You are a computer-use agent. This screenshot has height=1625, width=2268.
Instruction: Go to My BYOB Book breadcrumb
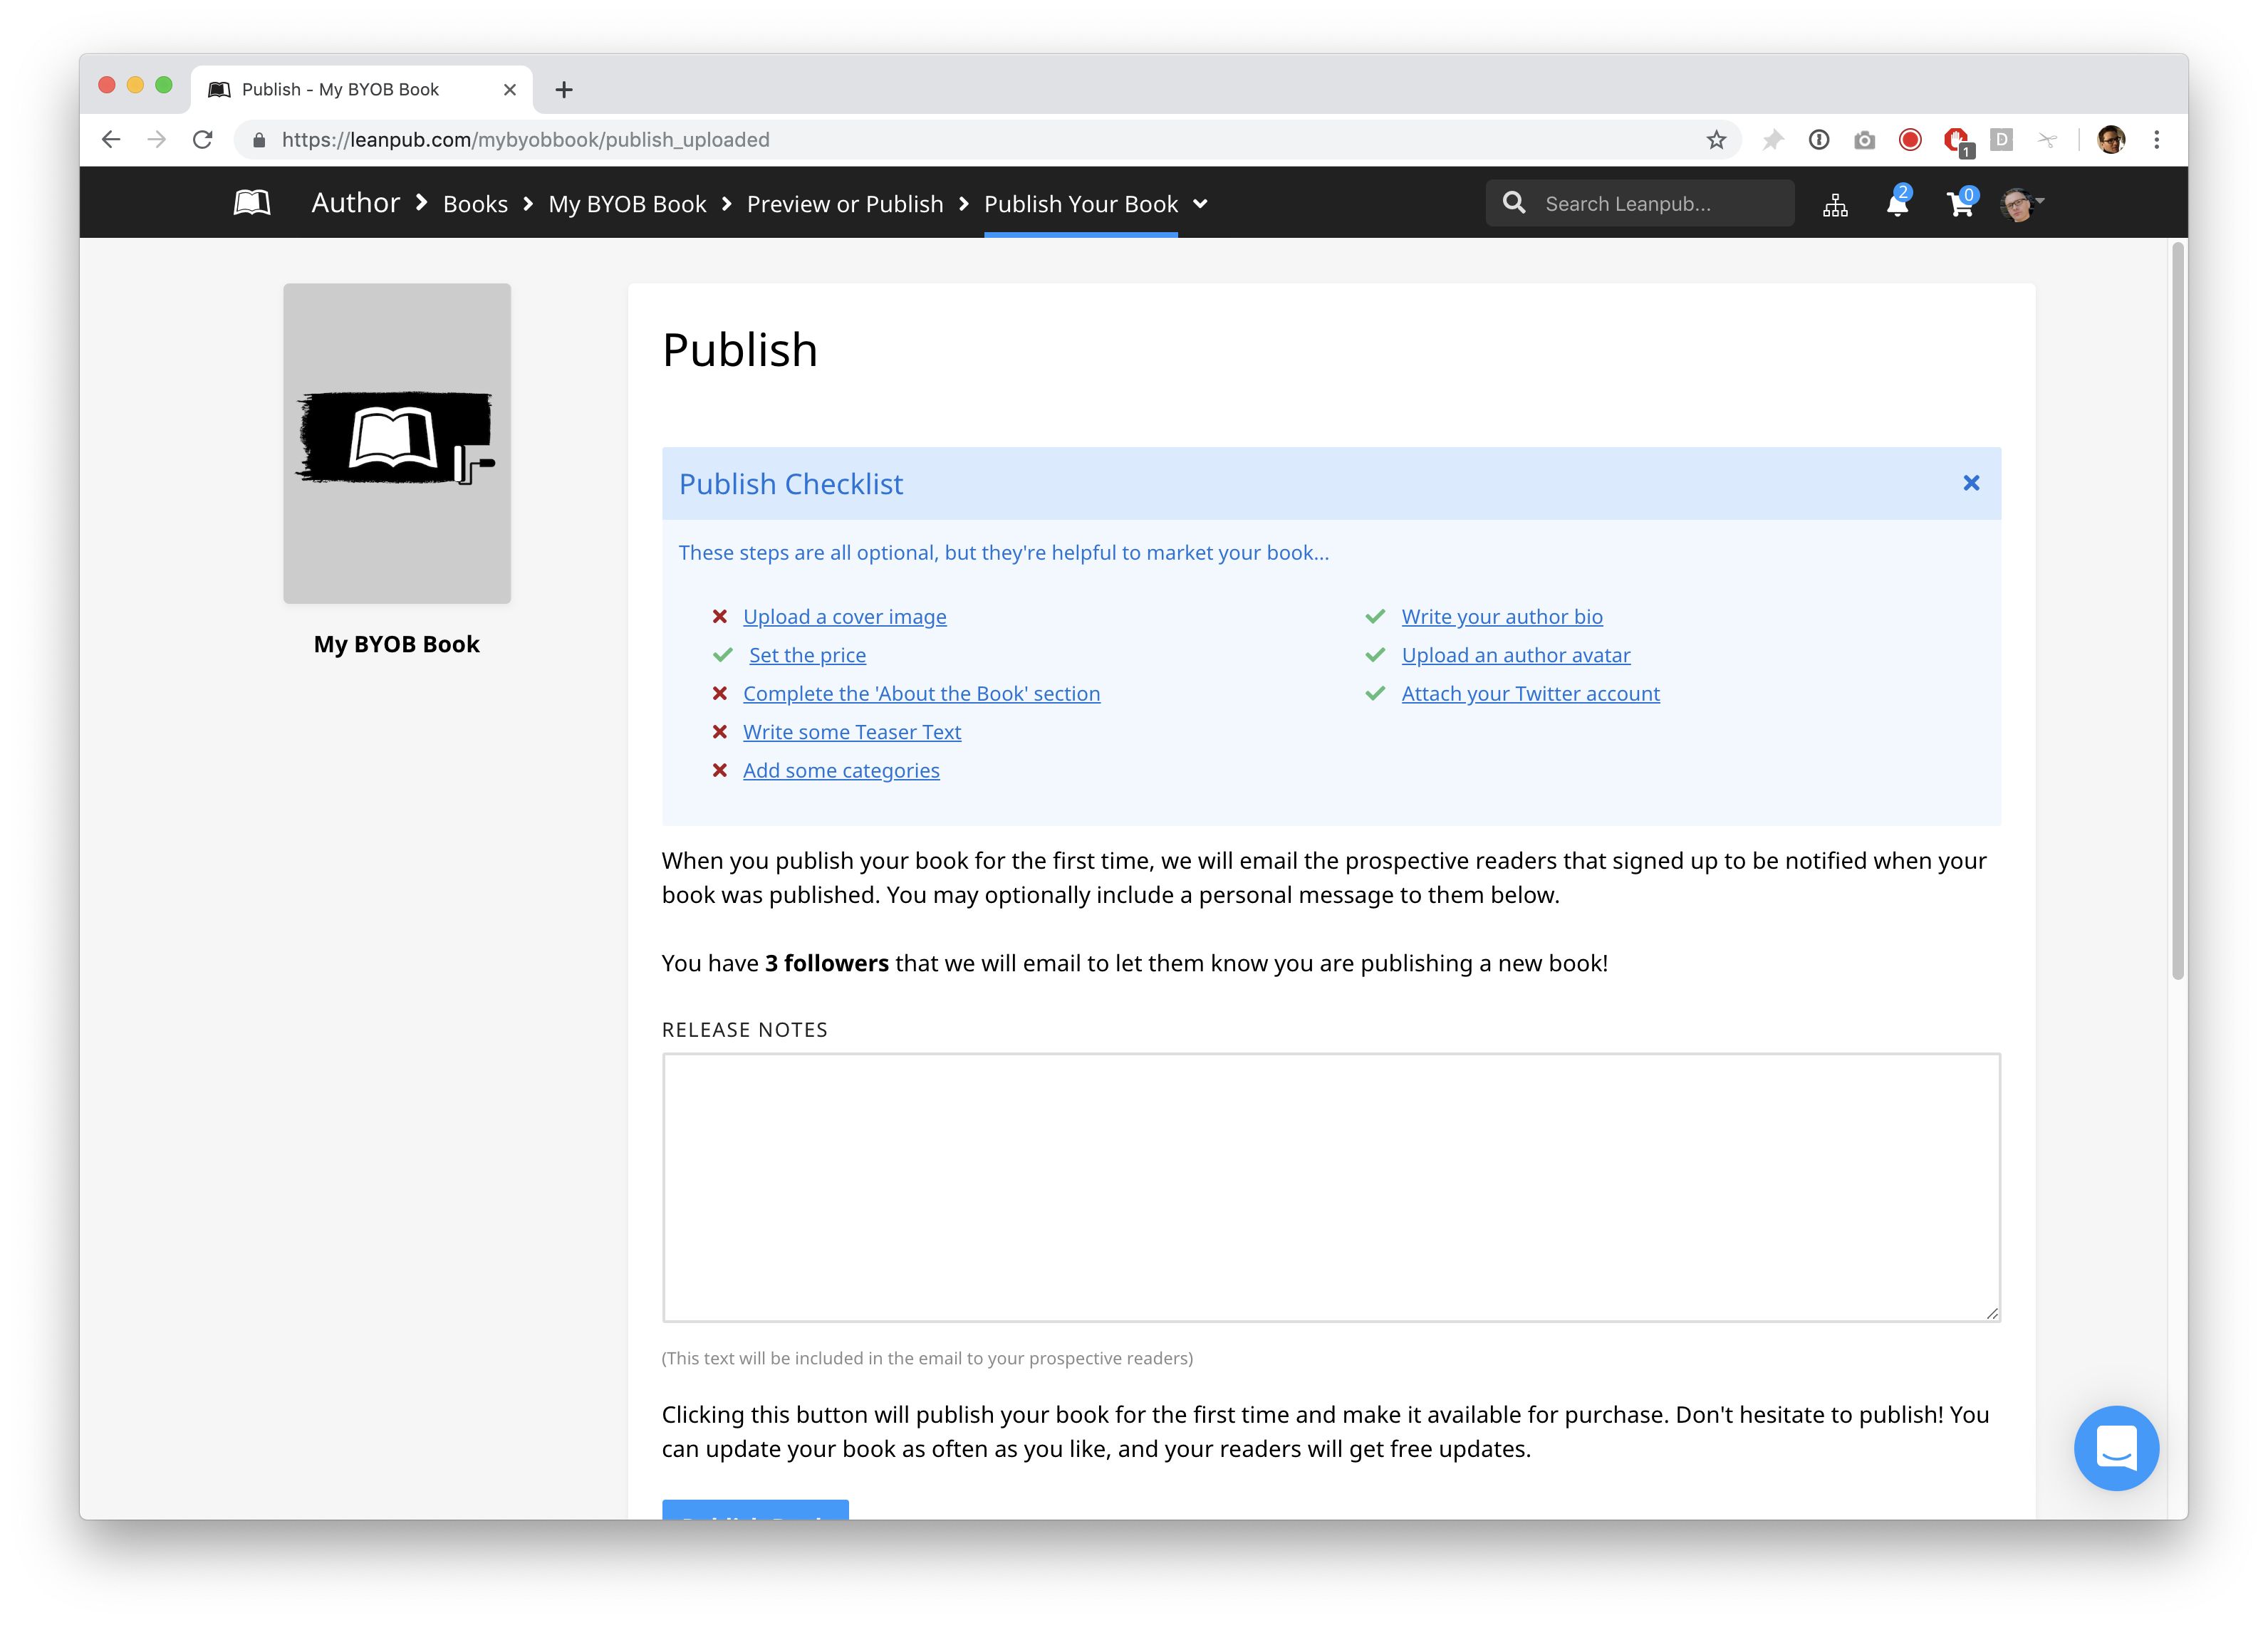(x=627, y=204)
